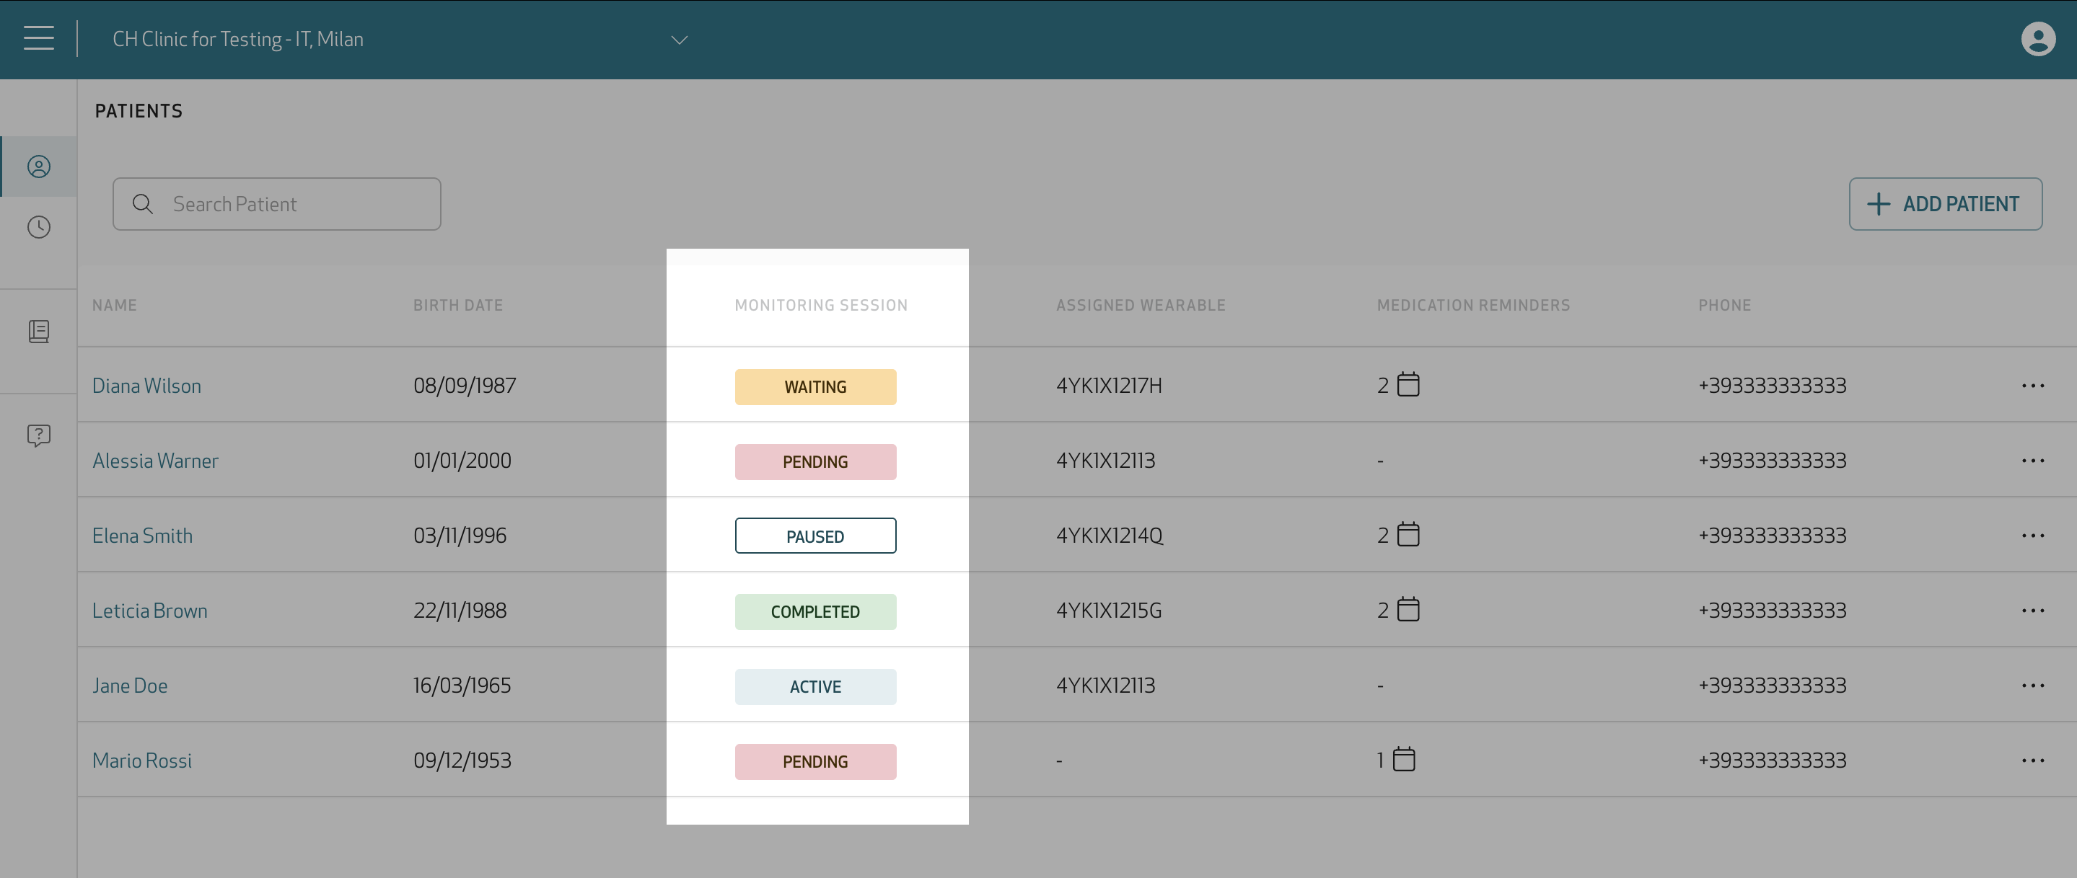Open Alessia Warner's patient page
The height and width of the screenshot is (878, 2077).
[155, 460]
